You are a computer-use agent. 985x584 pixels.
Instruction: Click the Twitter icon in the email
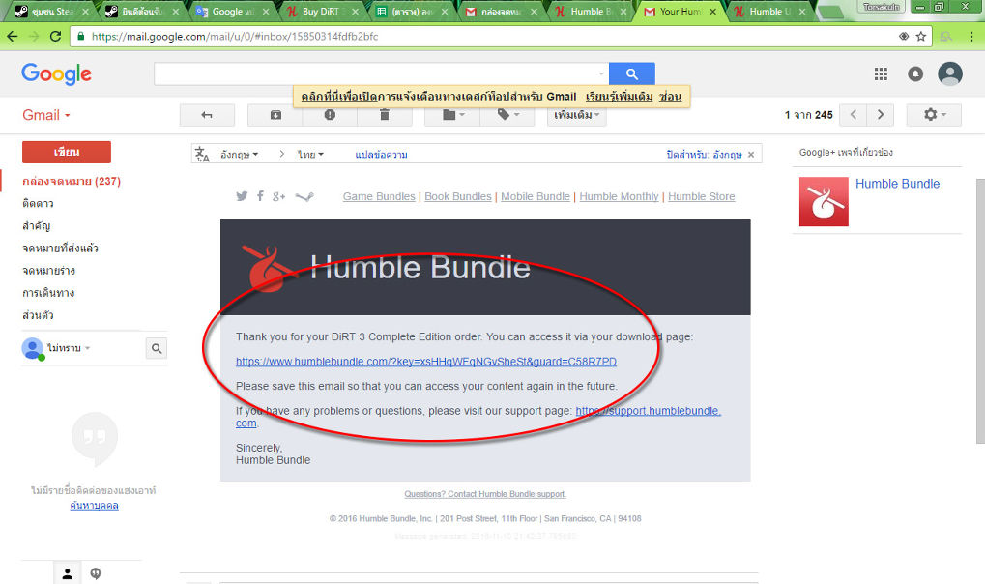pyautogui.click(x=243, y=197)
